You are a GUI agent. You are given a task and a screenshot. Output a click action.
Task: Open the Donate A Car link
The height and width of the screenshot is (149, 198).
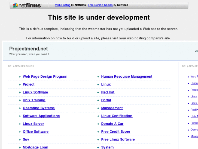click(112, 124)
